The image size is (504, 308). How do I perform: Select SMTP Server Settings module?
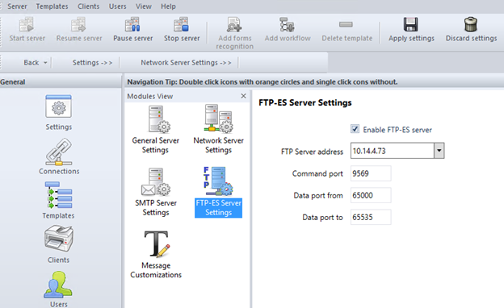156,192
